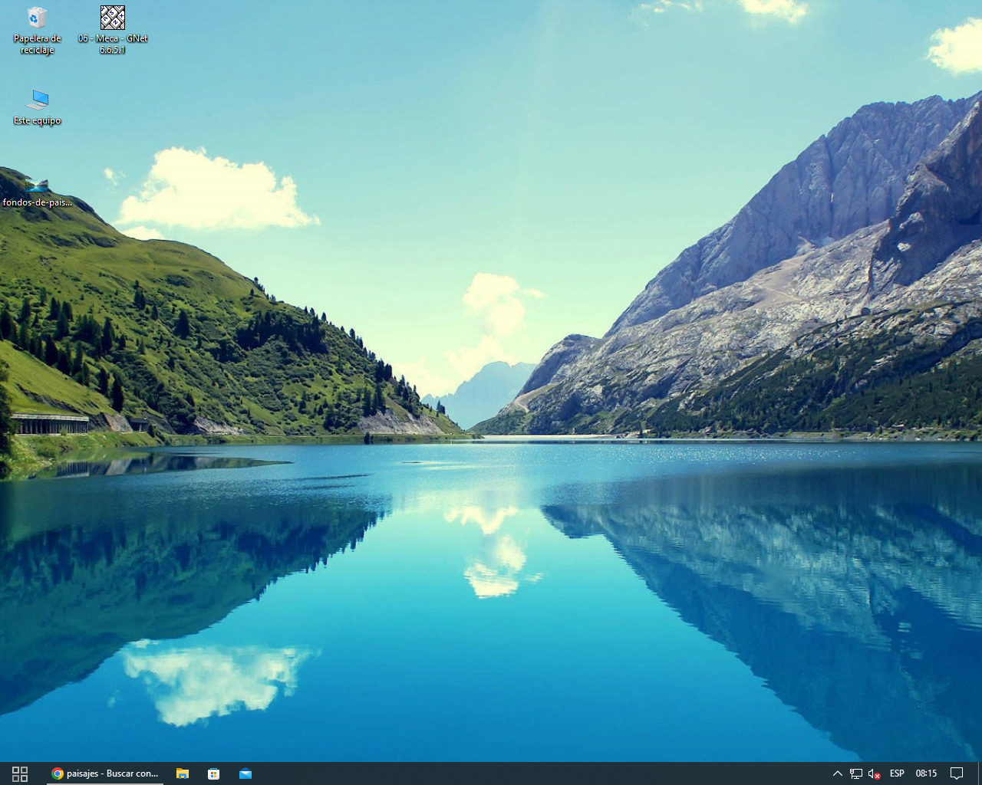This screenshot has width=982, height=785.
Task: Click the '06 - Meca - GNet 6.6.5.1' label
Action: 113,44
